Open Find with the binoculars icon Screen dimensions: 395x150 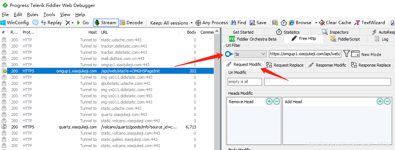coord(238,23)
